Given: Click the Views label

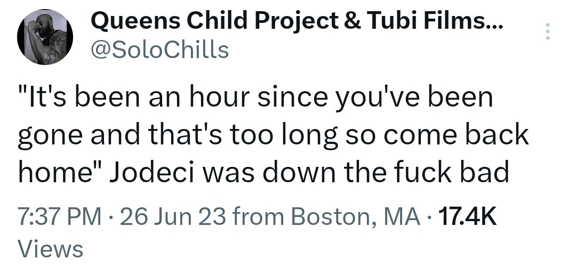Looking at the screenshot, I should [x=51, y=248].
